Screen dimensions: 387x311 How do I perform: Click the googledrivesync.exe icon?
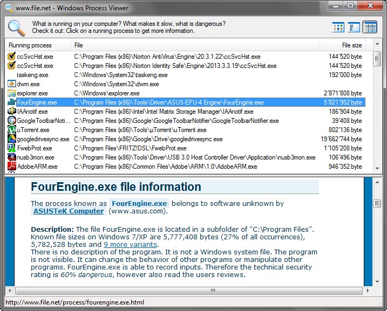[11, 139]
